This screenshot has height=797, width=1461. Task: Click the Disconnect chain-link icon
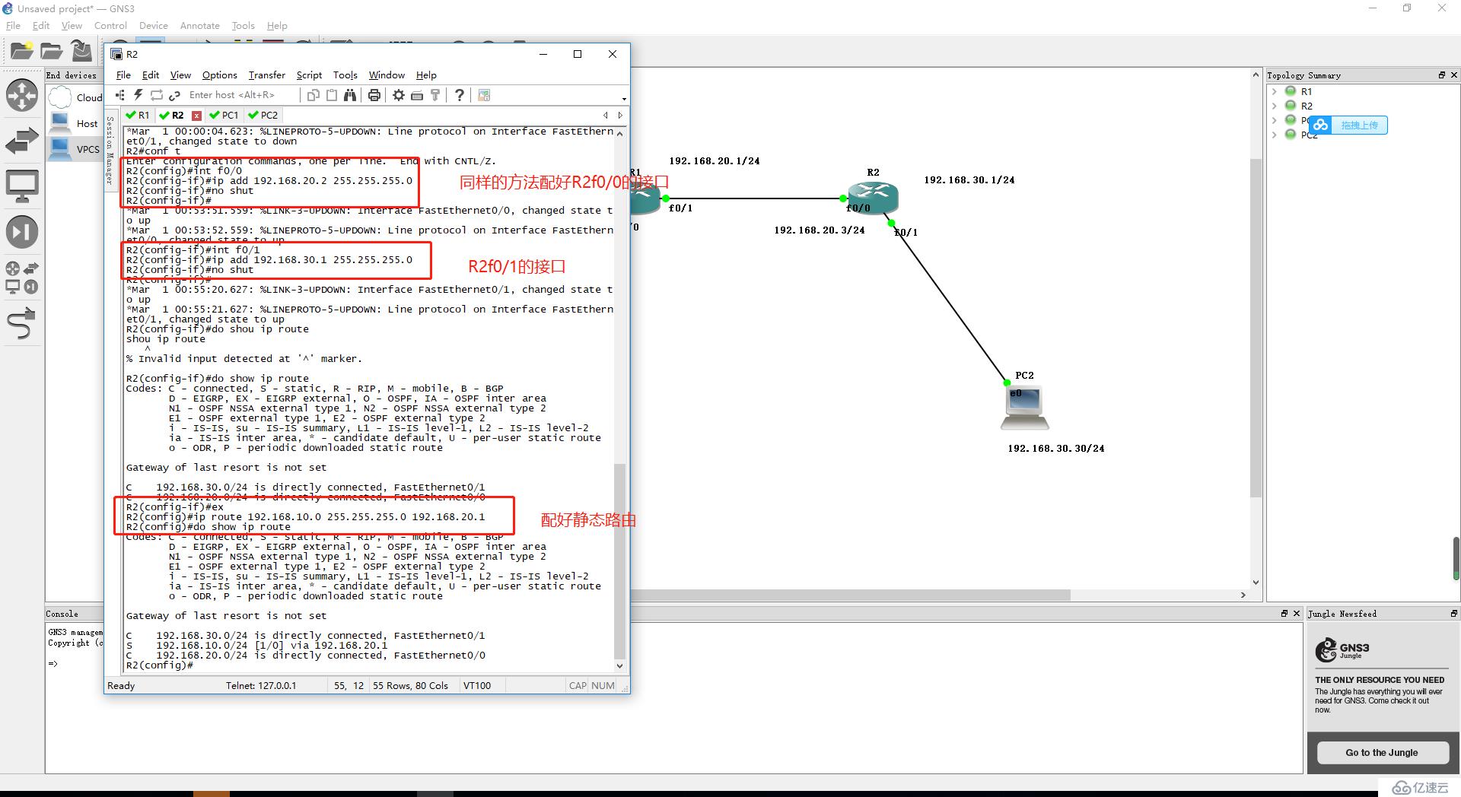tap(174, 95)
